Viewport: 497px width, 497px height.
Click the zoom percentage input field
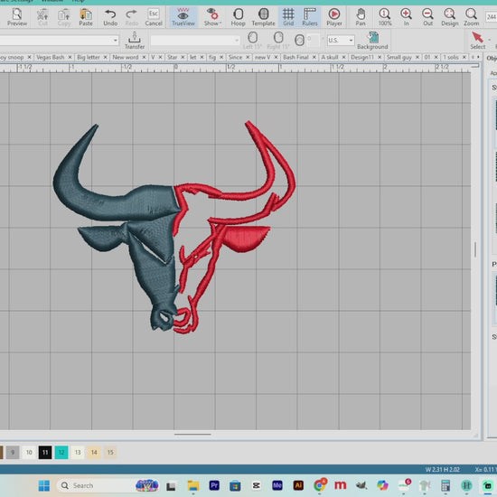tap(491, 17)
